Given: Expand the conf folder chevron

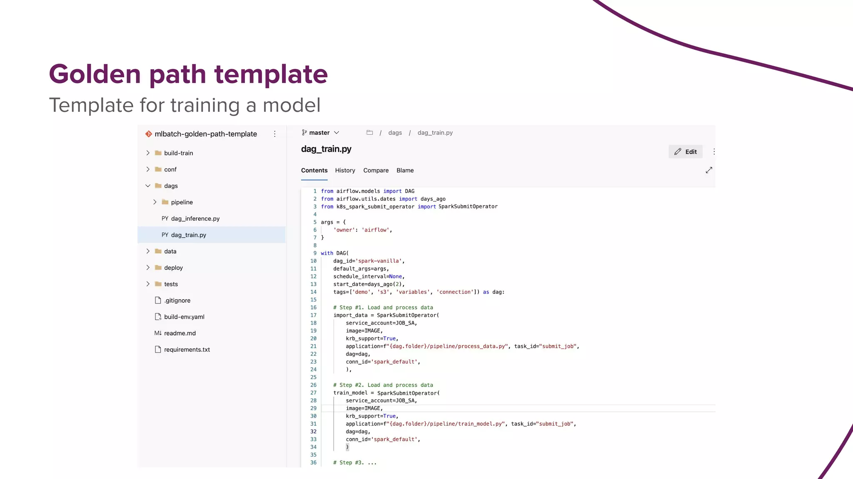Looking at the screenshot, I should (148, 169).
